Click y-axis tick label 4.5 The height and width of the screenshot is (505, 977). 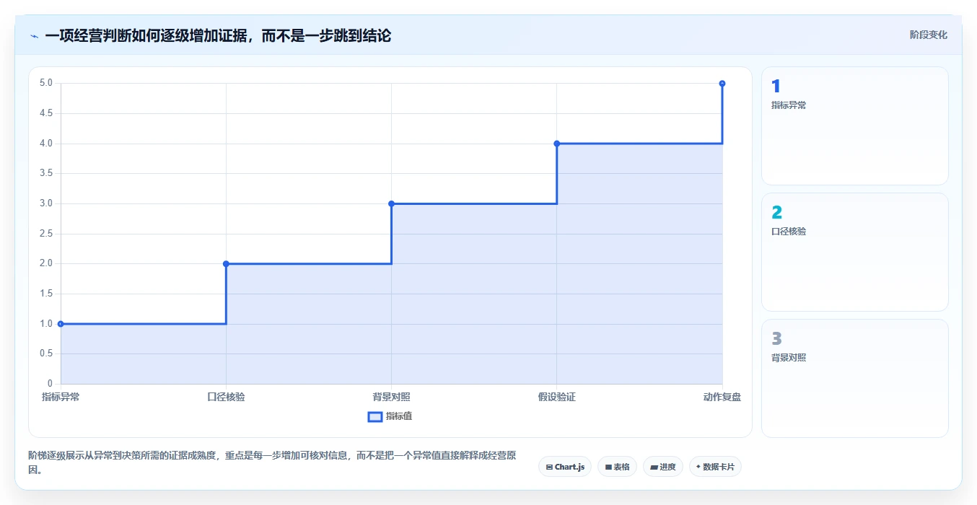[46, 113]
